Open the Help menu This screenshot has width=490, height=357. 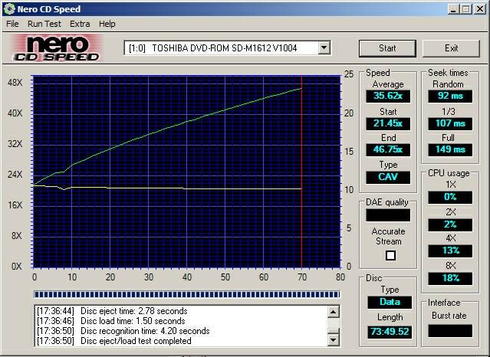107,24
